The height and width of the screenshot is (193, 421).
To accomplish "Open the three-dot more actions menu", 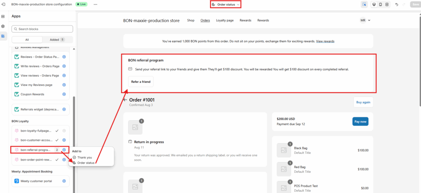I will [95, 4].
